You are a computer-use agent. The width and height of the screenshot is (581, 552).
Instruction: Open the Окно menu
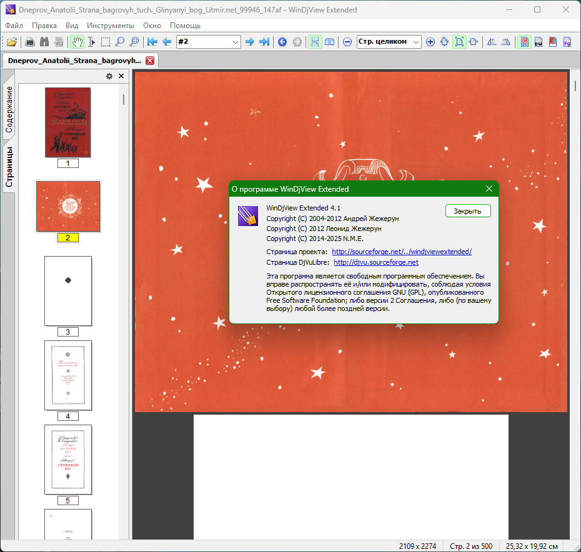pyautogui.click(x=152, y=26)
